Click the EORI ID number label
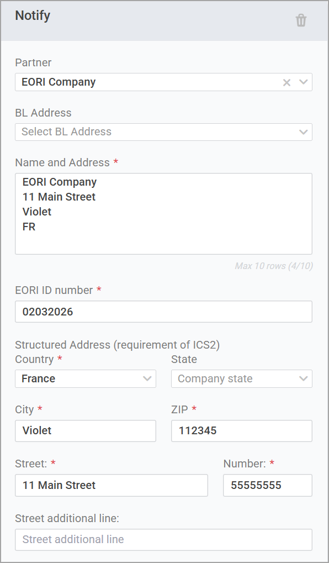 point(54,290)
